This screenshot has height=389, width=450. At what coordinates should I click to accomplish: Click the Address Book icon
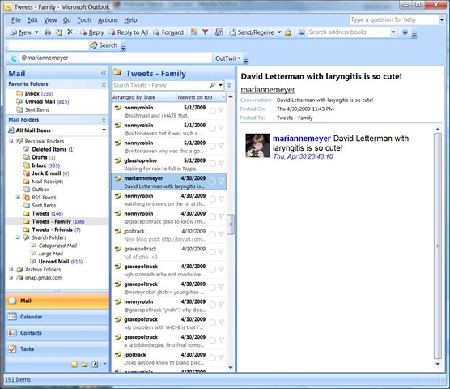click(x=301, y=32)
